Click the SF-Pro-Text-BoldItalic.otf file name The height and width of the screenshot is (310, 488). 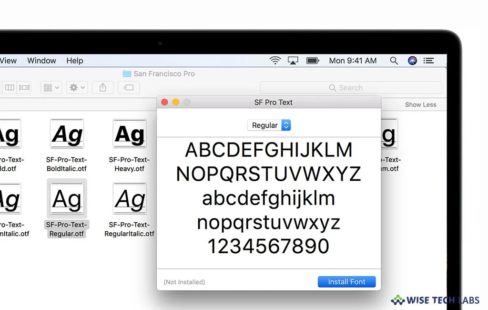point(66,164)
